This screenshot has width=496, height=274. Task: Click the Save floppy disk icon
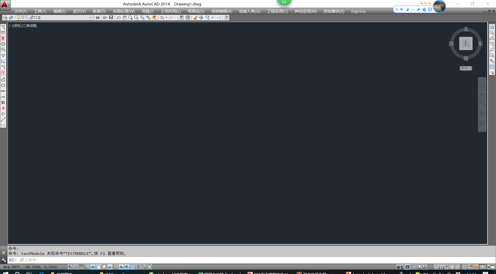click(111, 18)
